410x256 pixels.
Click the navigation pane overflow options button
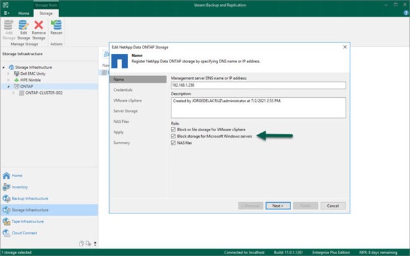[95, 244]
